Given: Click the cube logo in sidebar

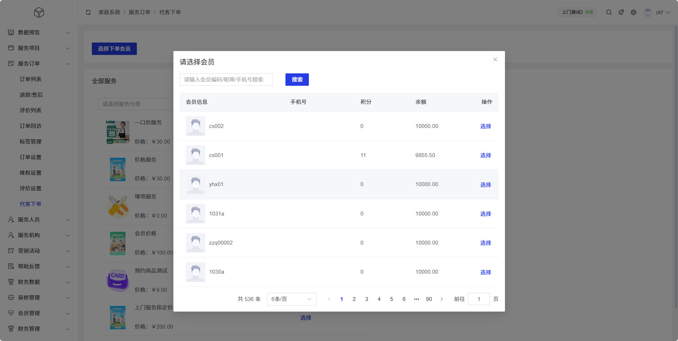Looking at the screenshot, I should coord(39,12).
